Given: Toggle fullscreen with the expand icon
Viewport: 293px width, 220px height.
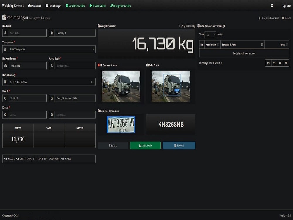Looking at the screenshot, I should [272, 6].
